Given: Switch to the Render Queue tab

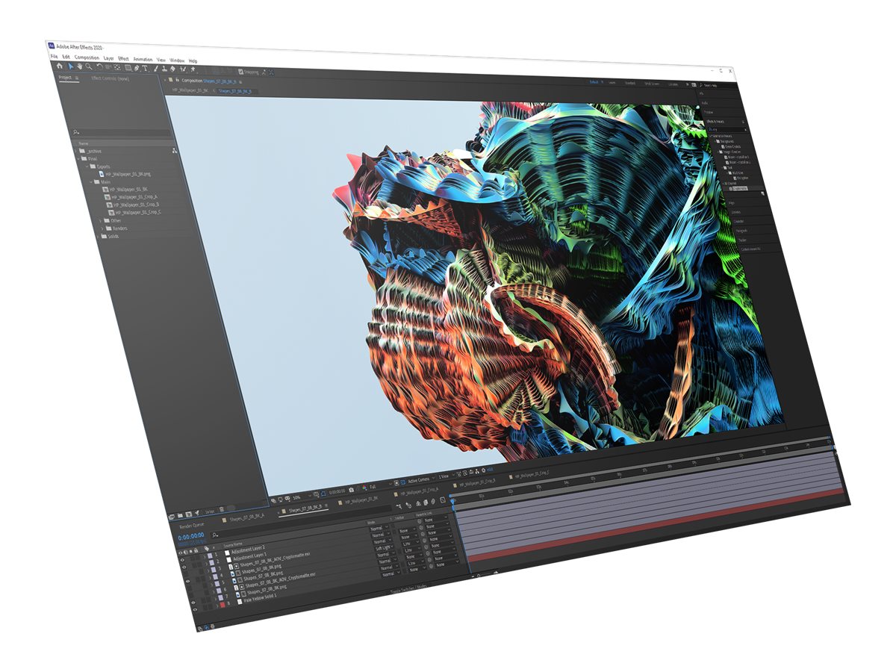Looking at the screenshot, I should [192, 525].
